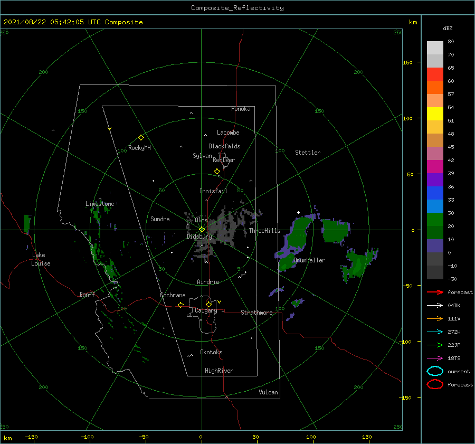Select the 33 dBZ blue color swatch
This screenshot has height=444, width=475.
click(435, 193)
